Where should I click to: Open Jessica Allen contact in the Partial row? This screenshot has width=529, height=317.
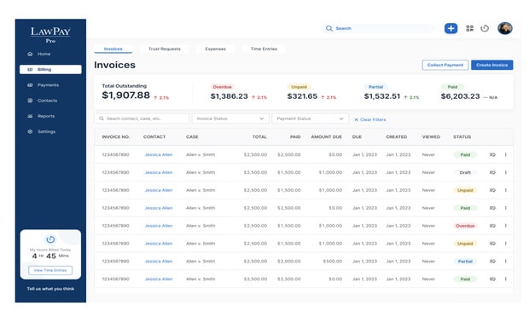[159, 262]
